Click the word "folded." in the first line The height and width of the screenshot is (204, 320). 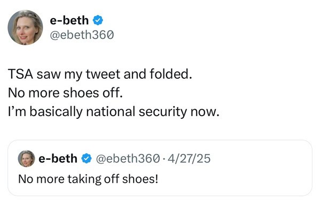pyautogui.click(x=171, y=74)
